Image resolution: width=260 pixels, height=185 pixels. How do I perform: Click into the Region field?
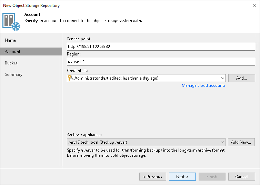161,62
